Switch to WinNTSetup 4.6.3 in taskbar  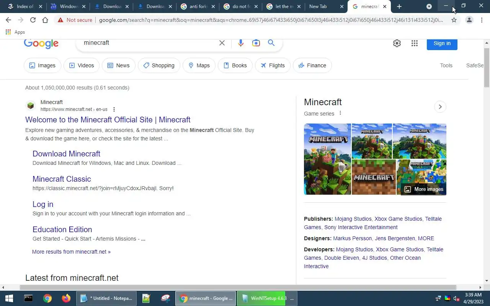click(x=267, y=298)
